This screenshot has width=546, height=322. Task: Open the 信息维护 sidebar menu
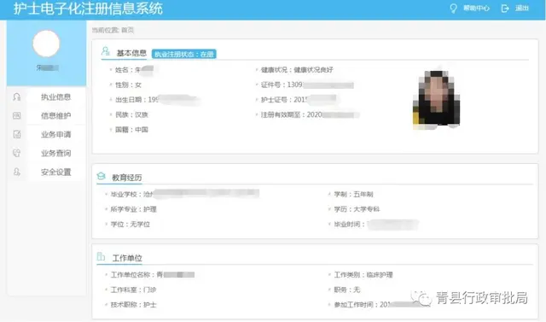[x=55, y=115]
